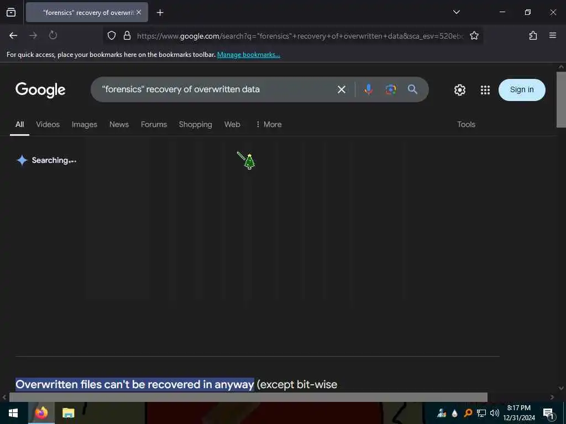This screenshot has width=566, height=424.
Task: Open Firefox View tab overview icon
Action: pos(11,12)
